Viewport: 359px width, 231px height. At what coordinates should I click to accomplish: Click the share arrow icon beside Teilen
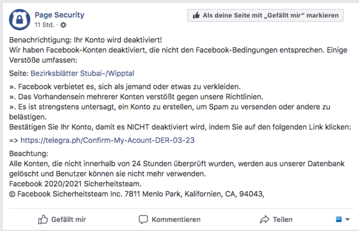point(264,219)
